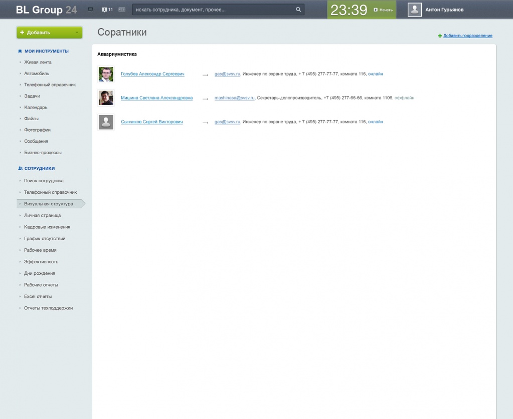Collapse the МОИ ИНСТРУМЕНТЫ section

(x=46, y=51)
